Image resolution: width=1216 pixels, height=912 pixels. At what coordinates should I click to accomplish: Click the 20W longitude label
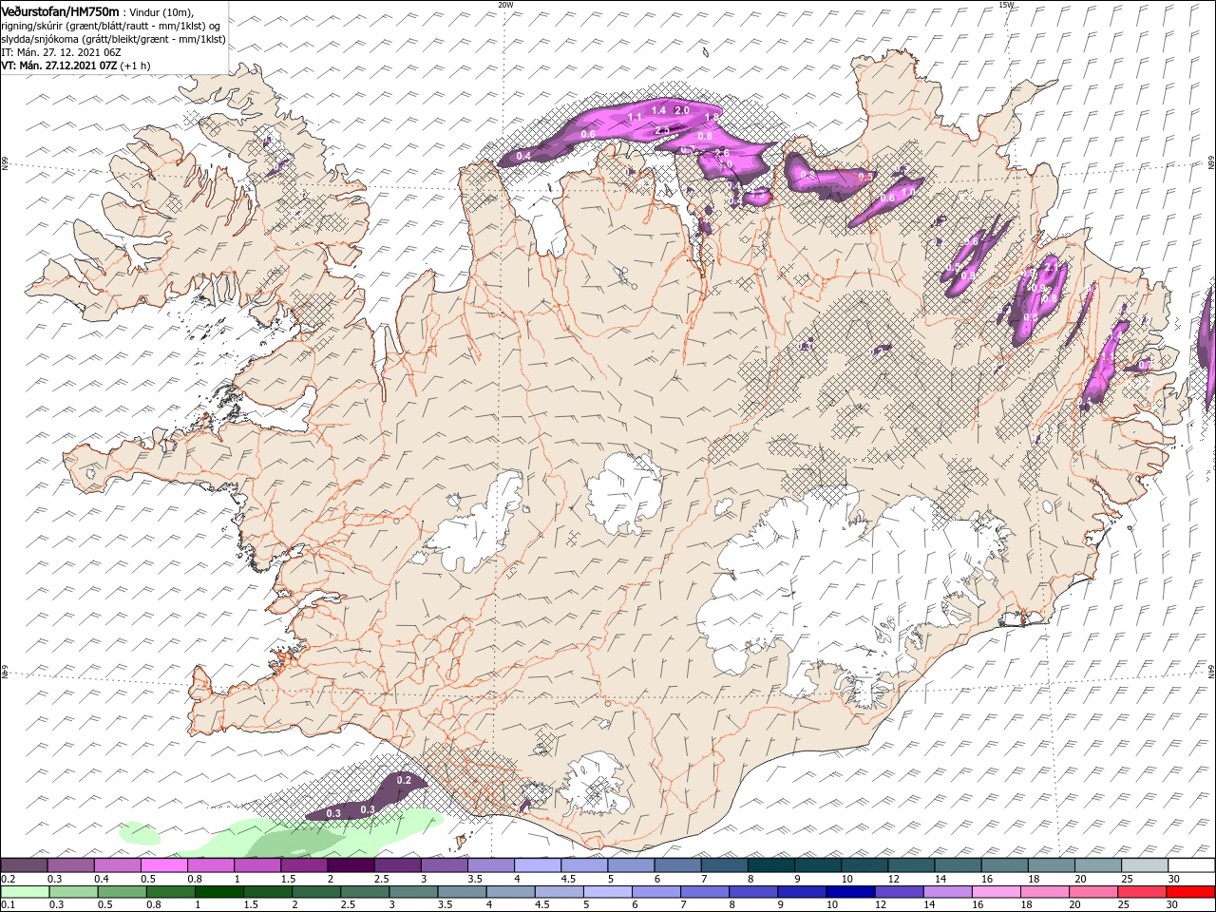click(x=505, y=4)
